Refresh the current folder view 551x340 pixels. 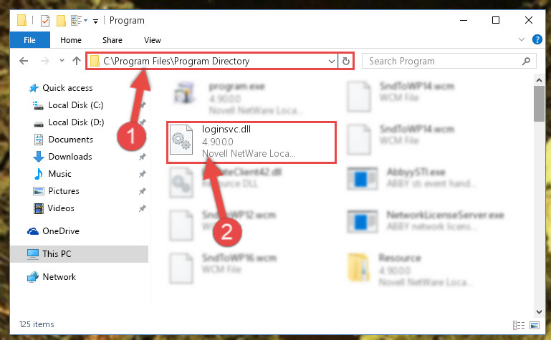pos(346,62)
